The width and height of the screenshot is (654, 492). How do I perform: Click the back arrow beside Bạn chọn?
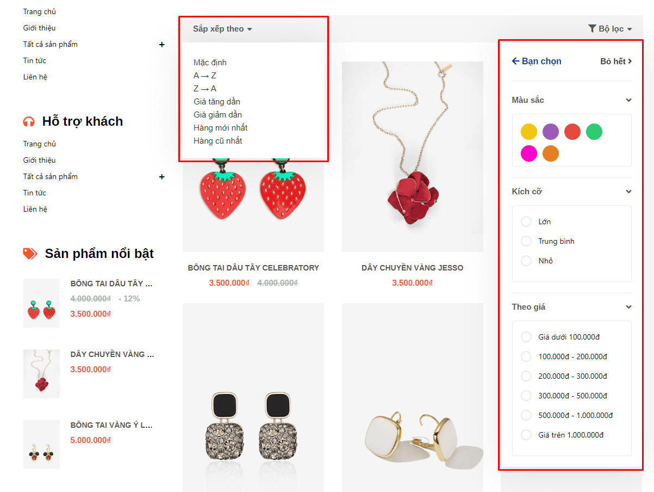(x=516, y=61)
